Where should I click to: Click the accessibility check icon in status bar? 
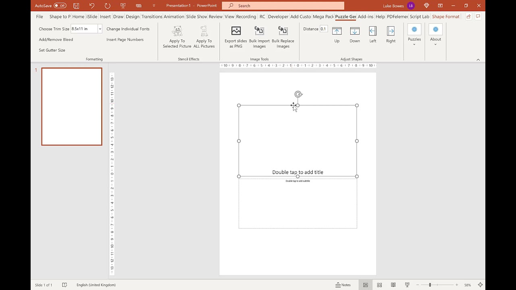(x=64, y=285)
